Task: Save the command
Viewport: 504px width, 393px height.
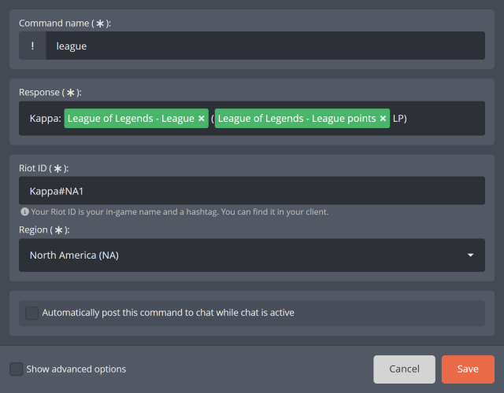Action: click(468, 369)
